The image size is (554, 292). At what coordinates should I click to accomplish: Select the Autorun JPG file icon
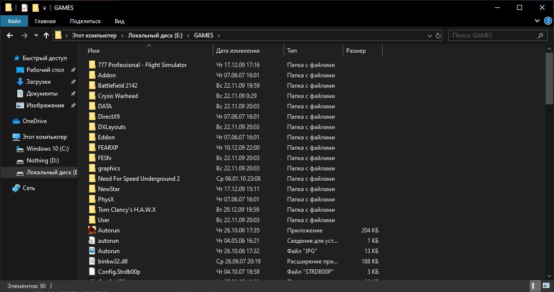tap(92, 251)
